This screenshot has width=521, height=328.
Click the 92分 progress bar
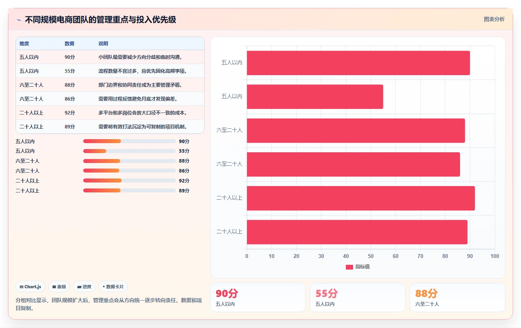(129, 180)
